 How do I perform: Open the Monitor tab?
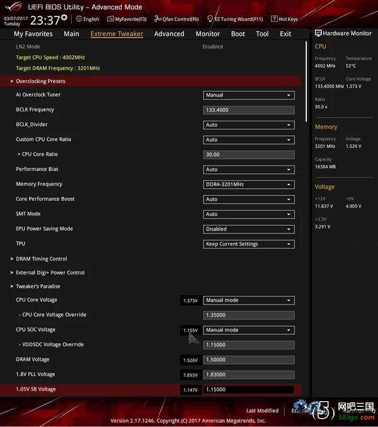coord(207,34)
